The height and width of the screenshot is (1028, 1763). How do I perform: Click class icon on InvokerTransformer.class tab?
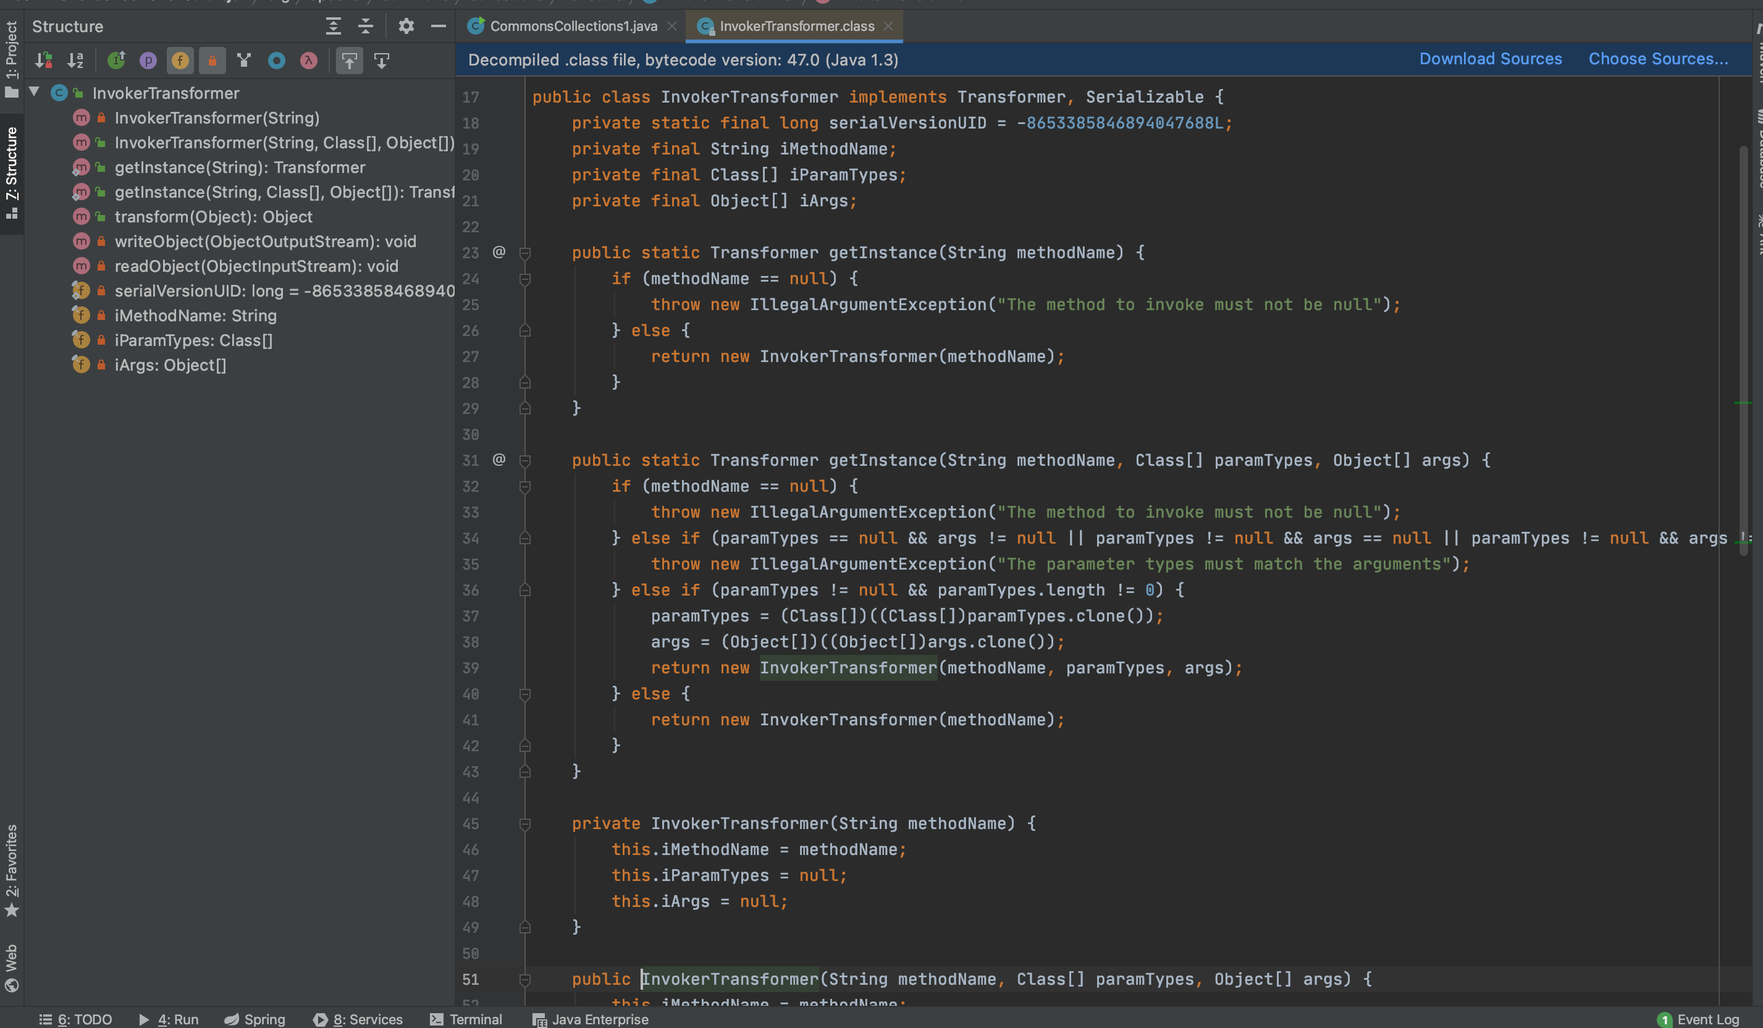point(705,27)
